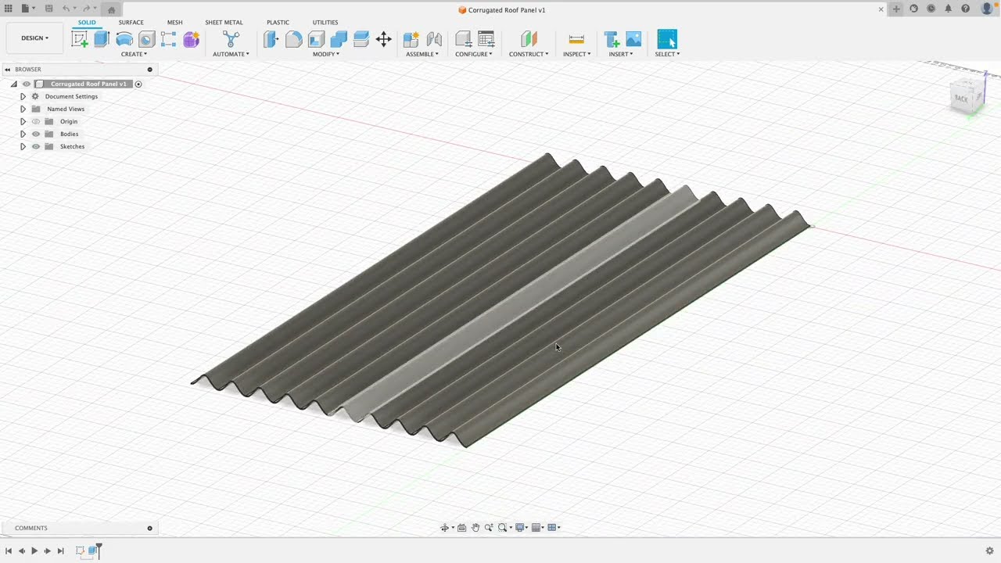Open the Job Status clock icon
Viewport: 1001px width, 563px height.
click(931, 9)
